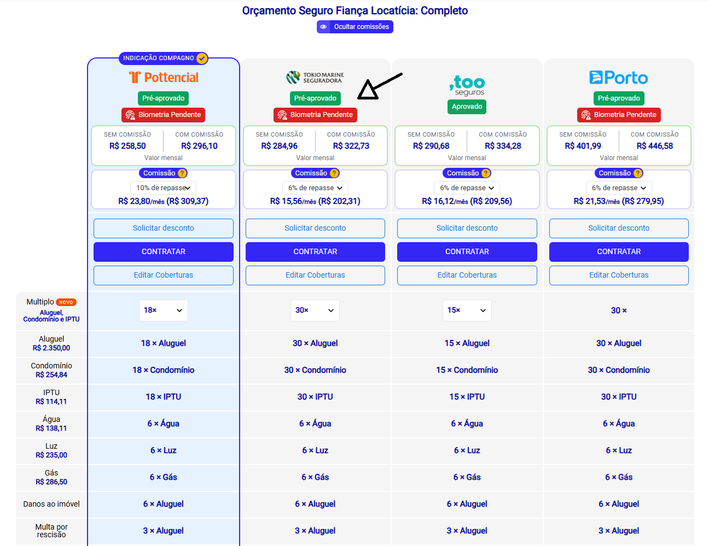Click Aluguel R$ 2.350,00 row label
709x546 pixels.
(x=51, y=343)
